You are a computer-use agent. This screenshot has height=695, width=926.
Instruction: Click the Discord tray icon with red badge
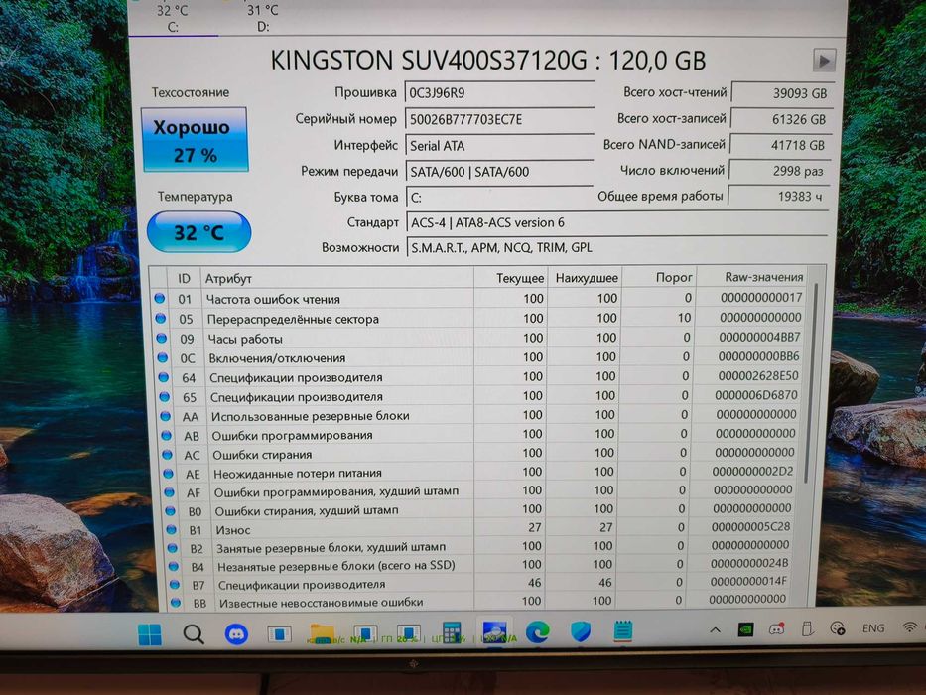(x=776, y=629)
